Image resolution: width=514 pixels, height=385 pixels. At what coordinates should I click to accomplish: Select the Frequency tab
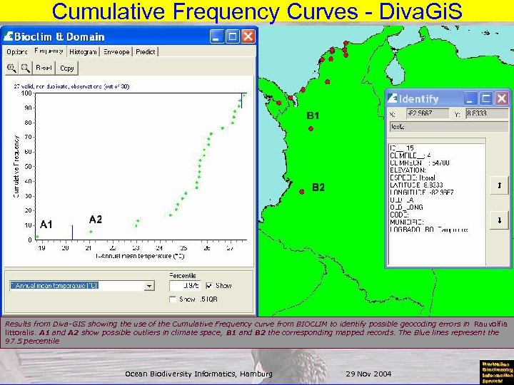49,51
